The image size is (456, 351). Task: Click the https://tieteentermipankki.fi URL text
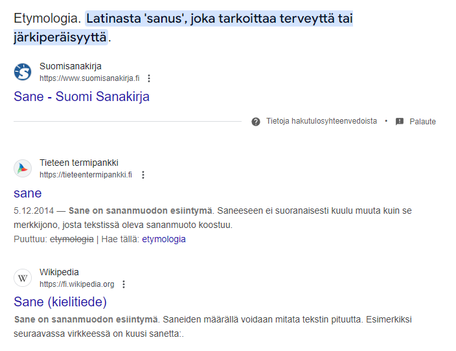[85, 175]
